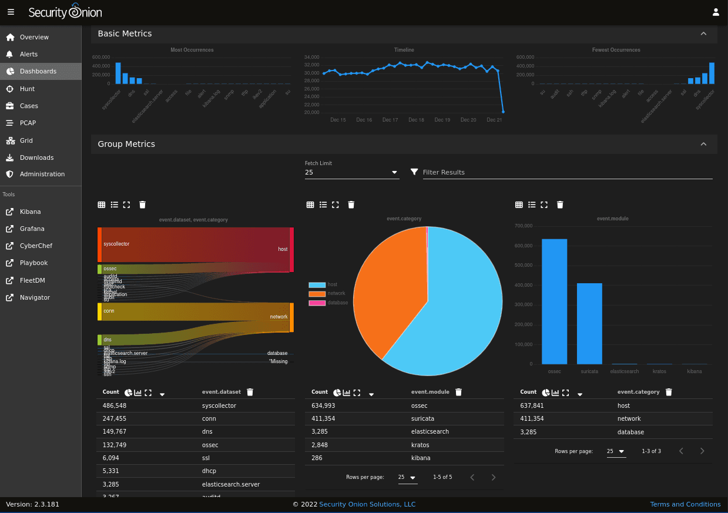Open the Administration page

(x=41, y=174)
